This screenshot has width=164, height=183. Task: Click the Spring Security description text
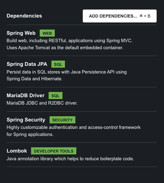(x=74, y=131)
